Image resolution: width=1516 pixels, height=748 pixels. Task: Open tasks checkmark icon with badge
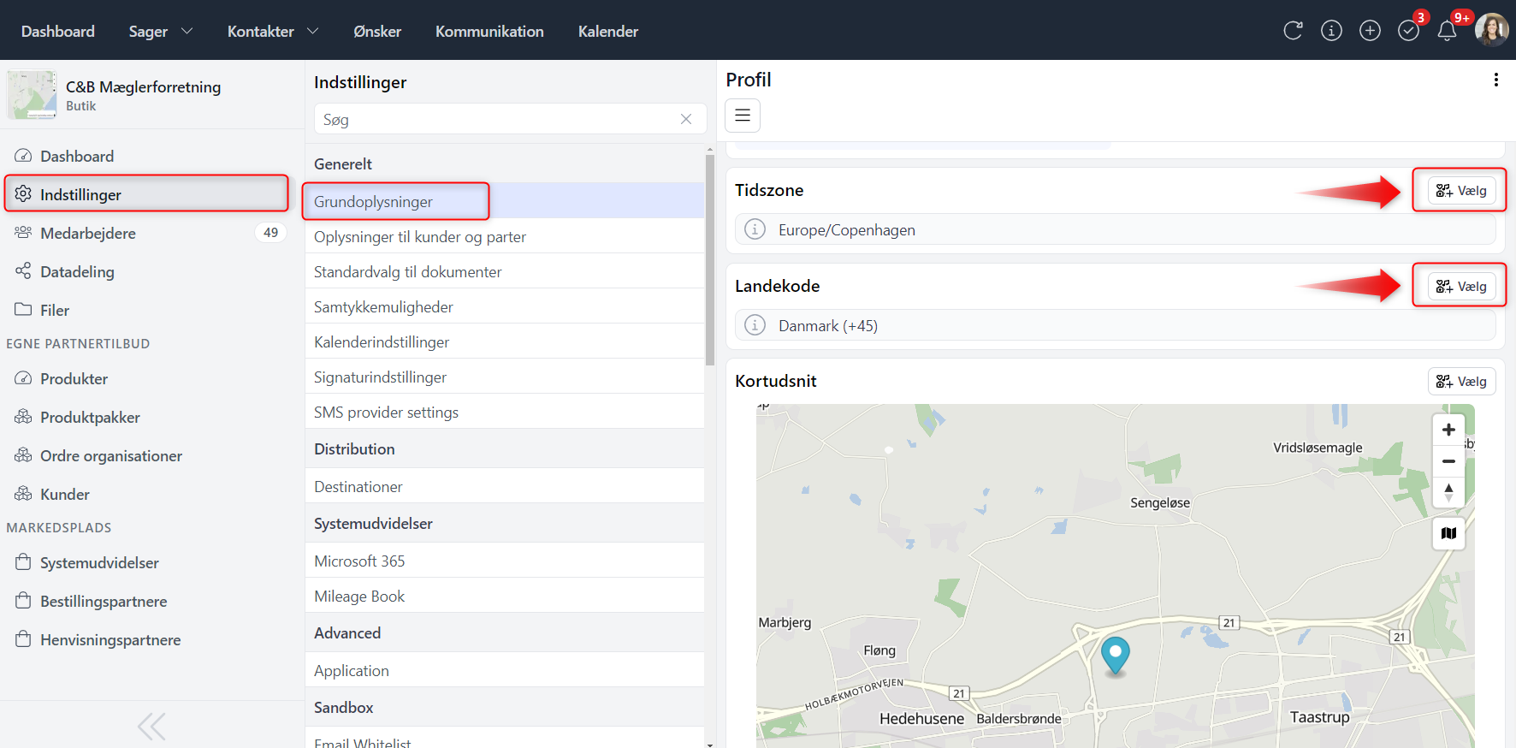(1408, 31)
